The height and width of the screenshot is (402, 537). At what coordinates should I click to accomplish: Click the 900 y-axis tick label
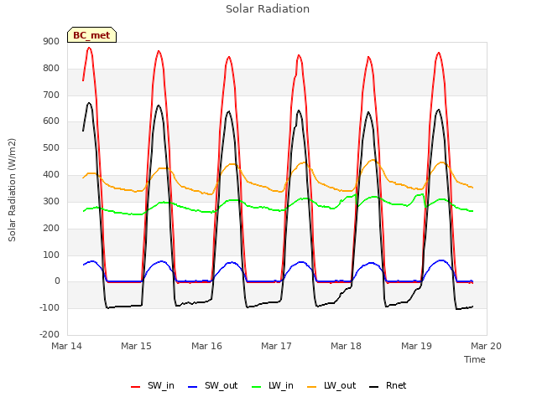click(51, 42)
